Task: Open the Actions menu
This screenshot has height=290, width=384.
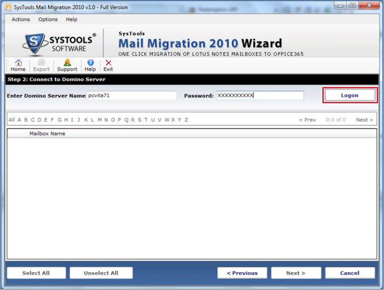Action: pos(21,19)
